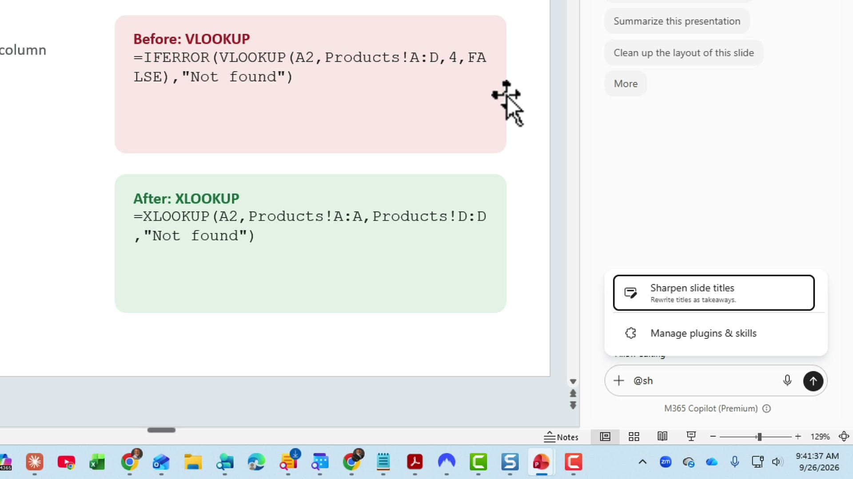Screen dimensions: 853x479
Task: Toggle the Notes pane
Action: tap(561, 437)
